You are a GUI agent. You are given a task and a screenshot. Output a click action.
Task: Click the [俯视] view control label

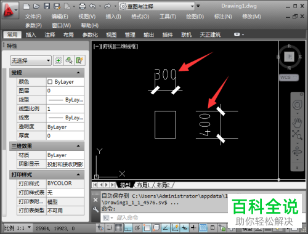[107, 47]
